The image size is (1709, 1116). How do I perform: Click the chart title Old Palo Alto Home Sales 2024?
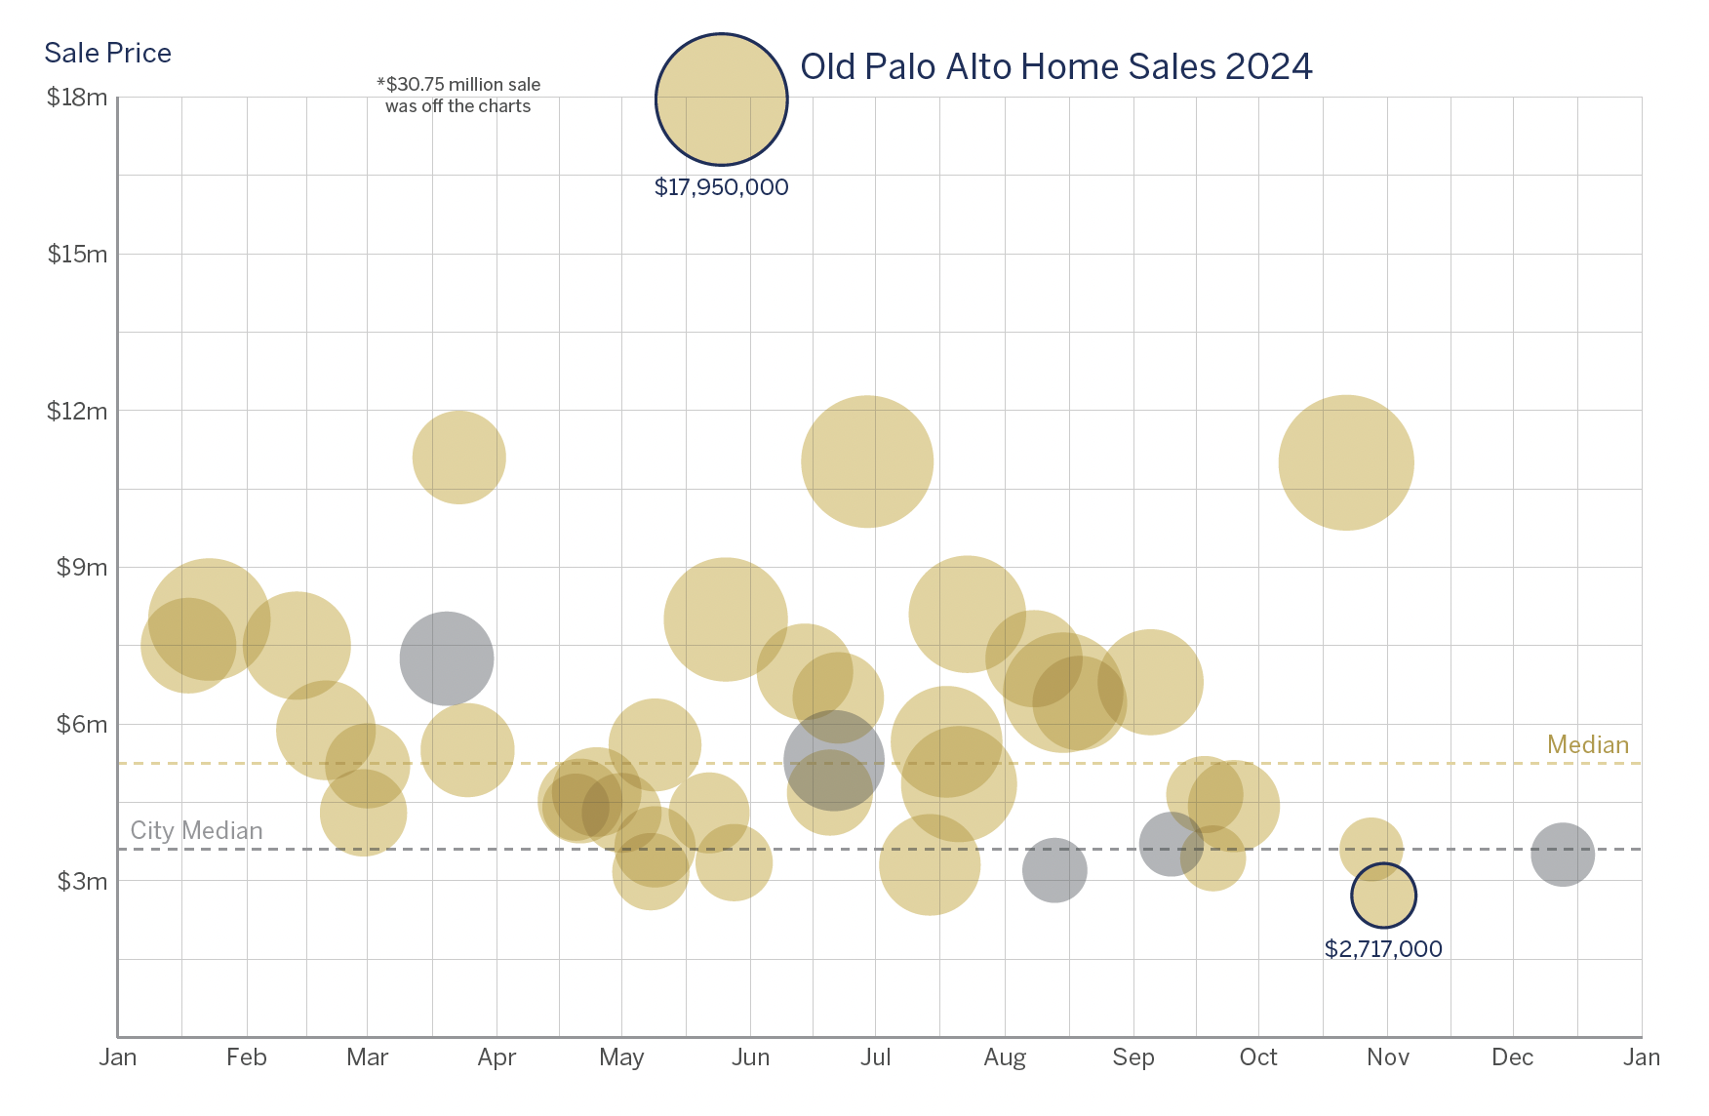click(1055, 66)
